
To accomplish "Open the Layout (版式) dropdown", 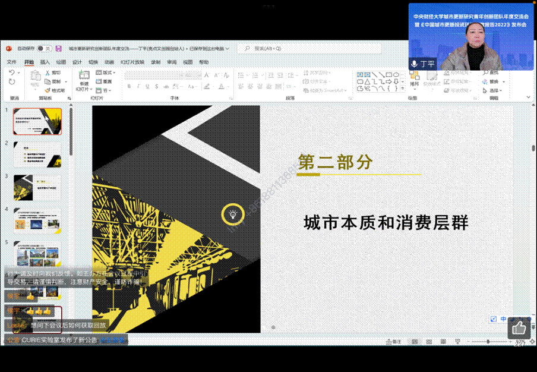I will [x=105, y=72].
